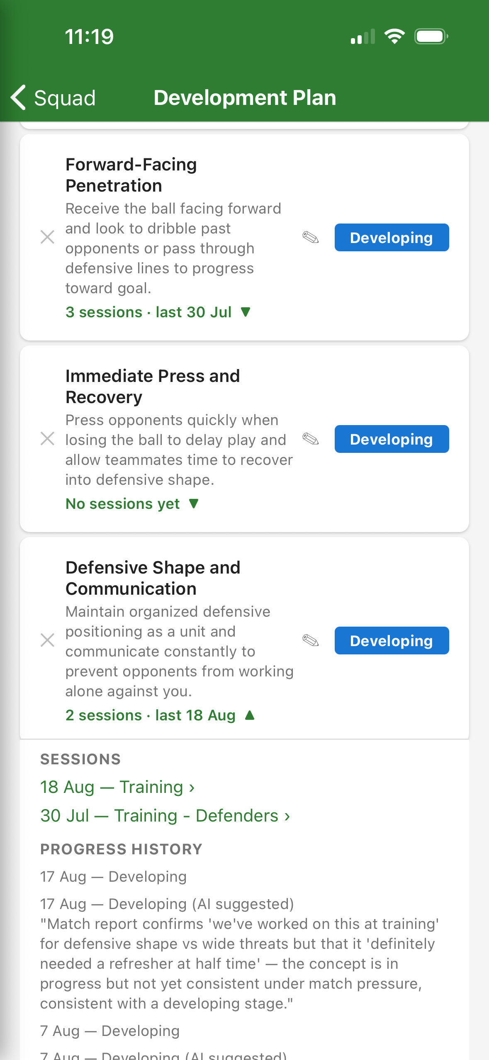Image resolution: width=489 pixels, height=1060 pixels.
Task: Remove Forward-Facing Penetration goal with X icon
Action: [x=47, y=237]
